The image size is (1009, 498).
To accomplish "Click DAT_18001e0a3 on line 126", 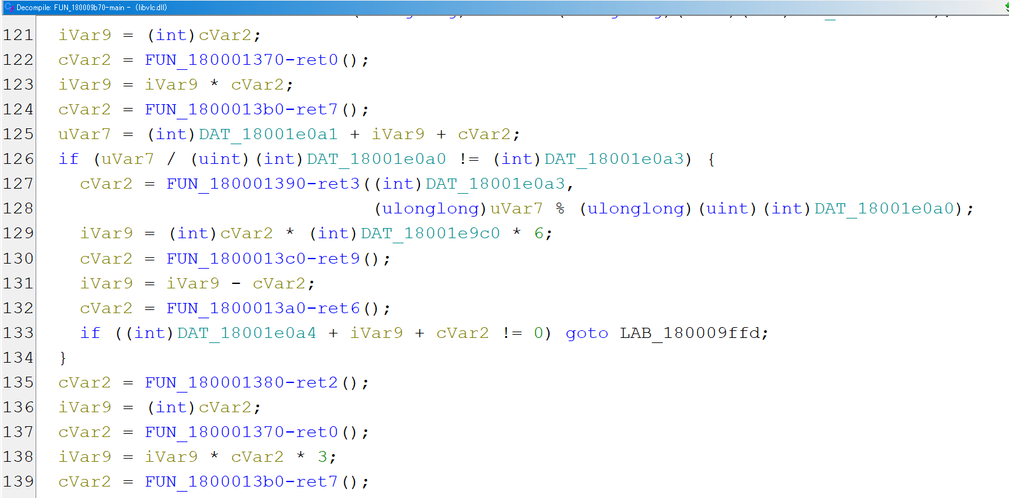I will click(x=614, y=159).
